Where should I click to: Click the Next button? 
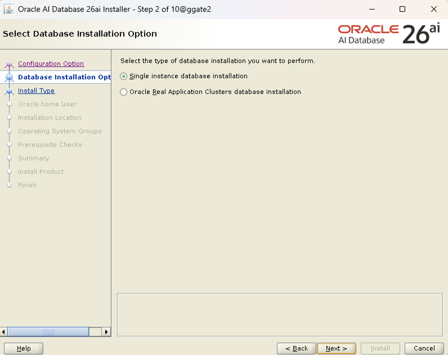point(336,348)
